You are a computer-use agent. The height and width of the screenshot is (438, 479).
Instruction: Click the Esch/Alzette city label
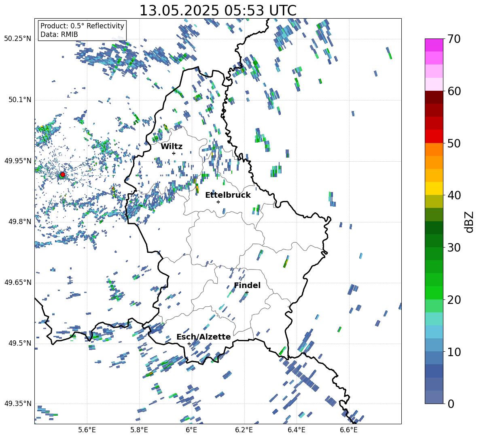pos(203,337)
